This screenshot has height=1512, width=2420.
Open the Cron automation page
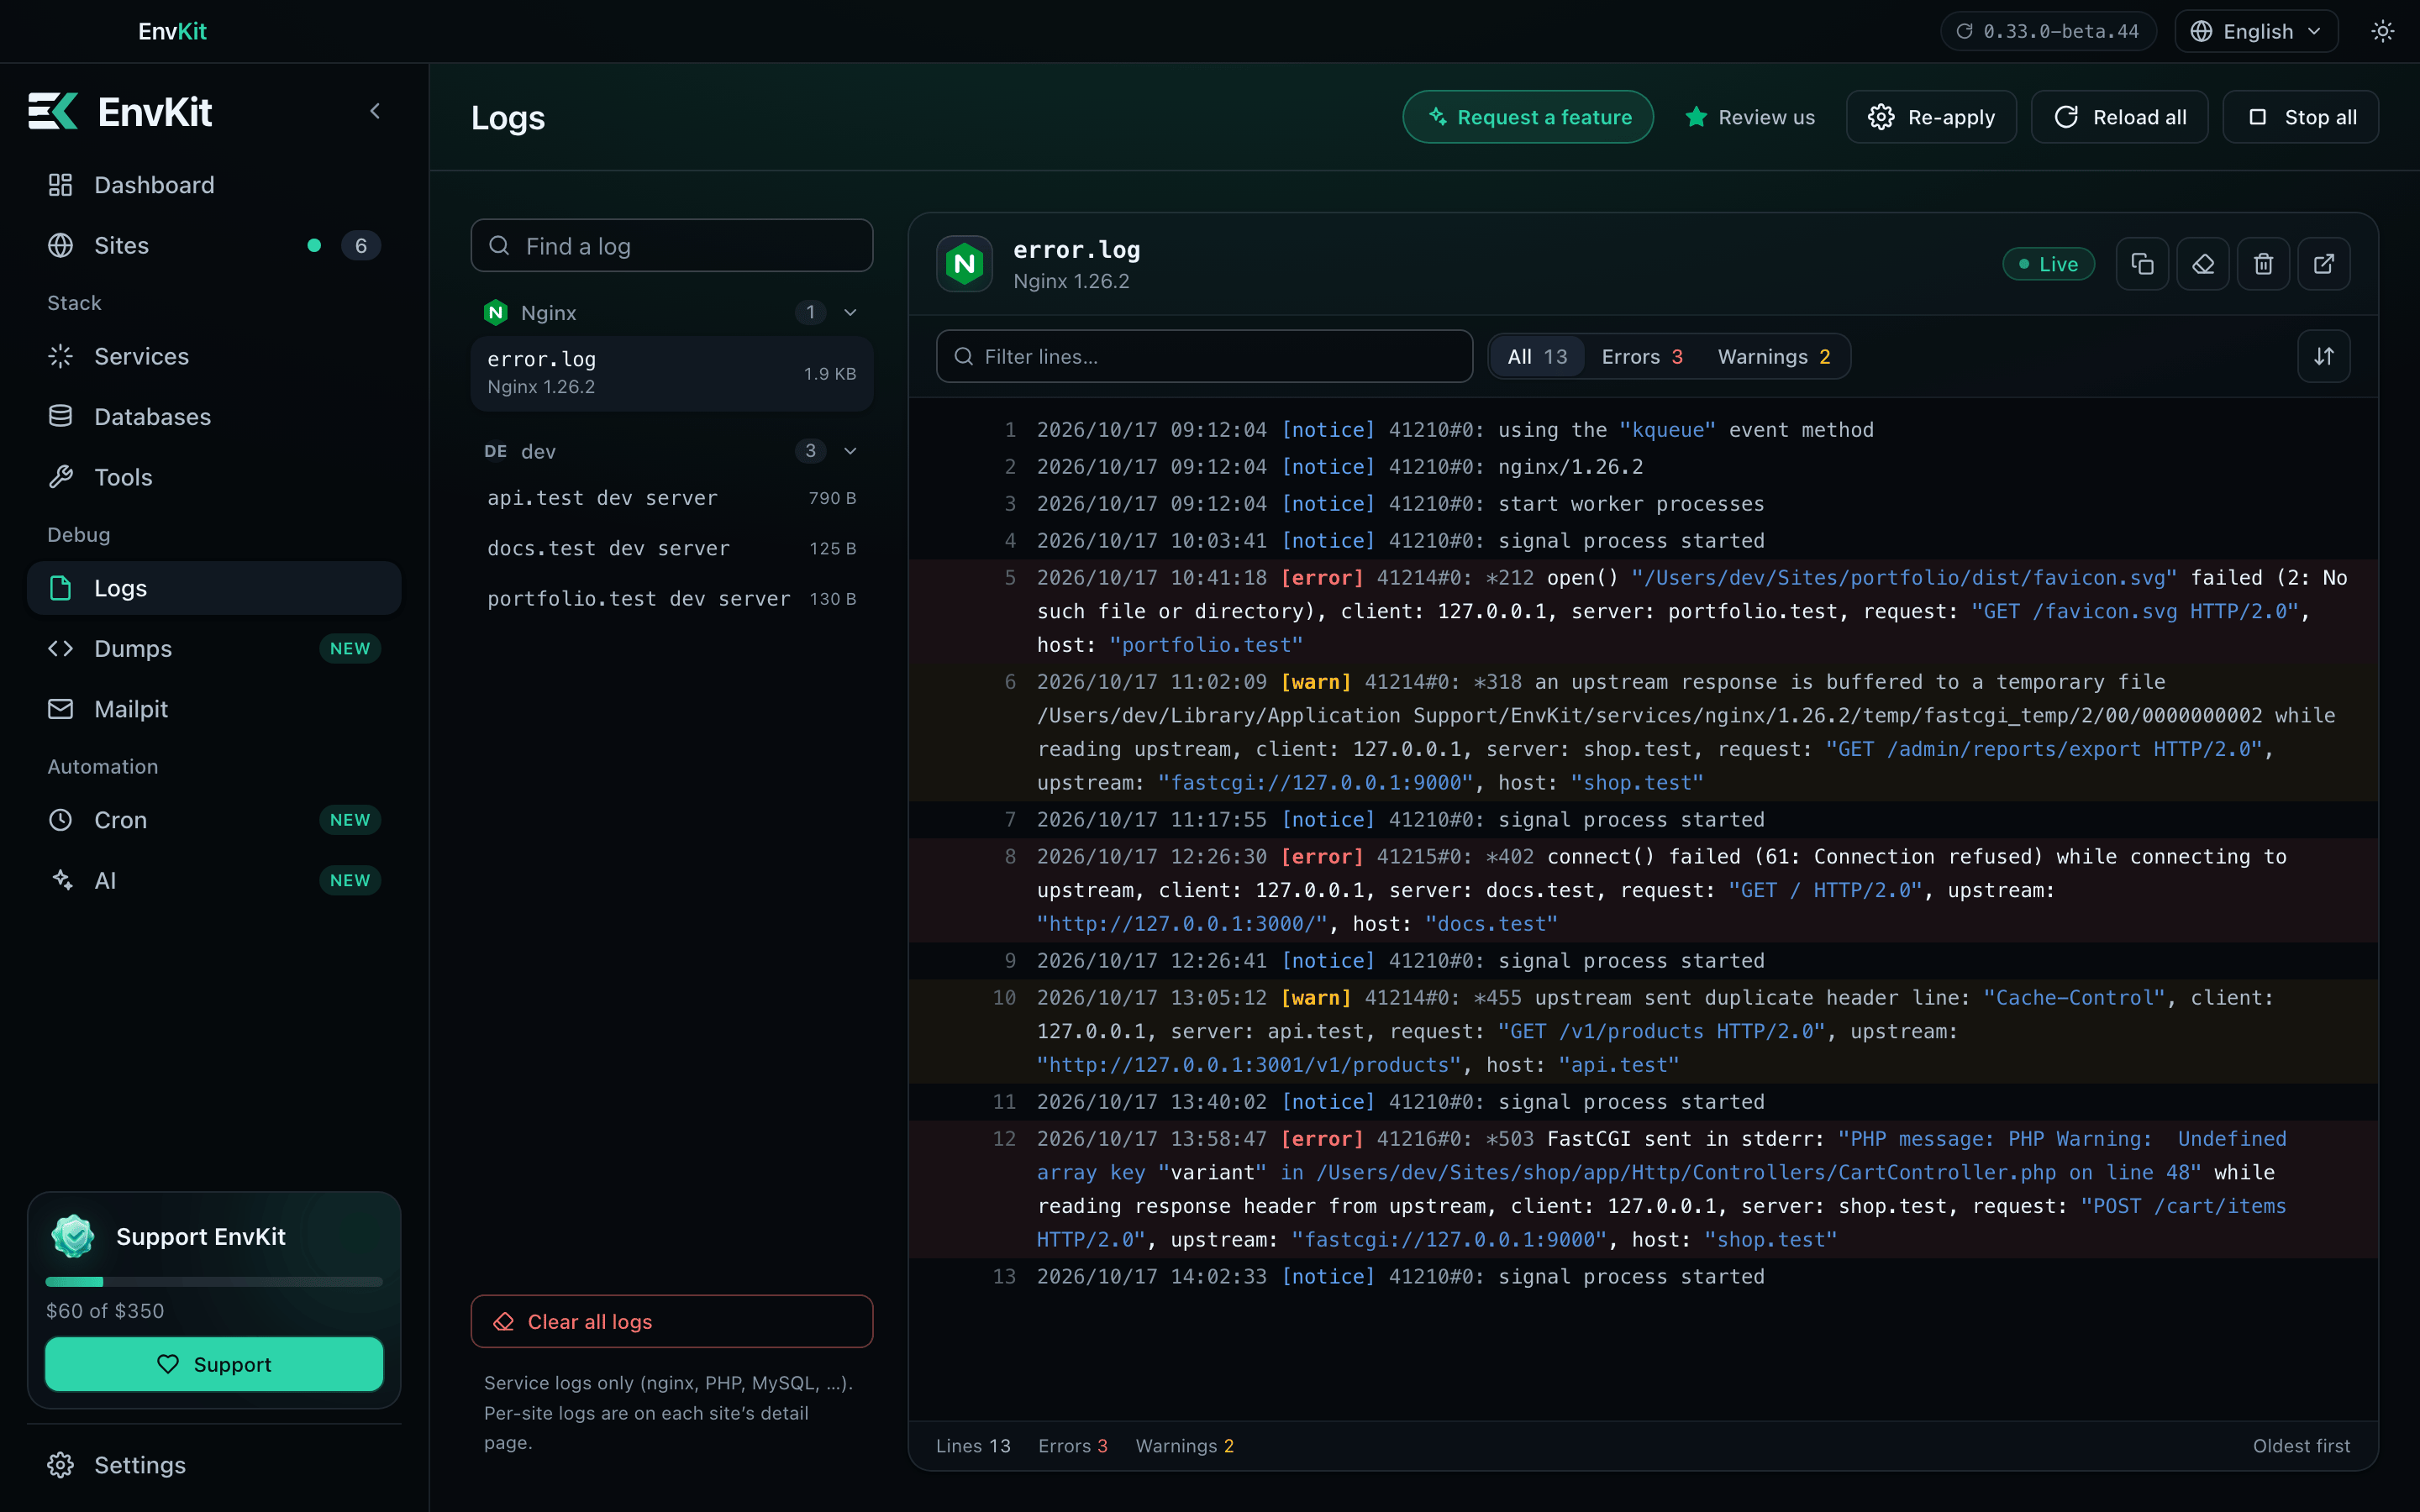point(214,820)
